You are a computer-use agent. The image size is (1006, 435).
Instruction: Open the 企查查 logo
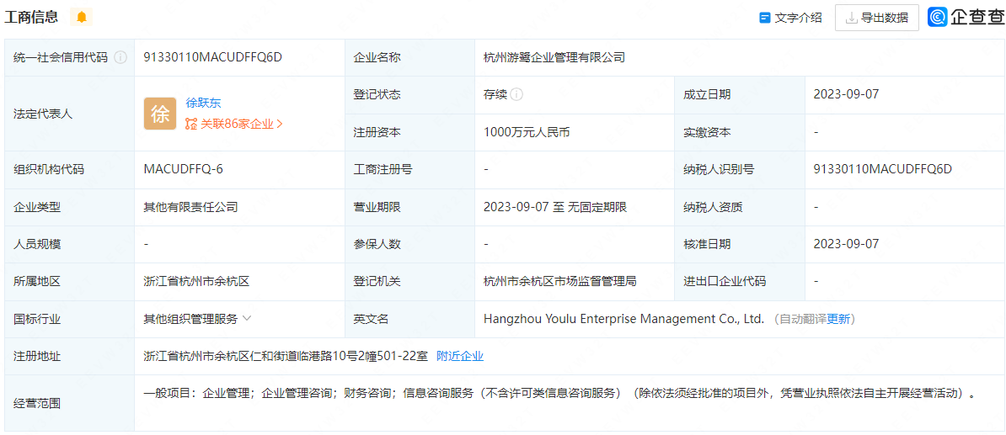click(x=966, y=18)
